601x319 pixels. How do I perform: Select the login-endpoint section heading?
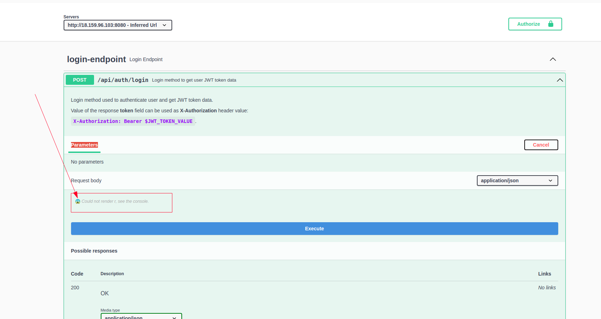(x=97, y=59)
